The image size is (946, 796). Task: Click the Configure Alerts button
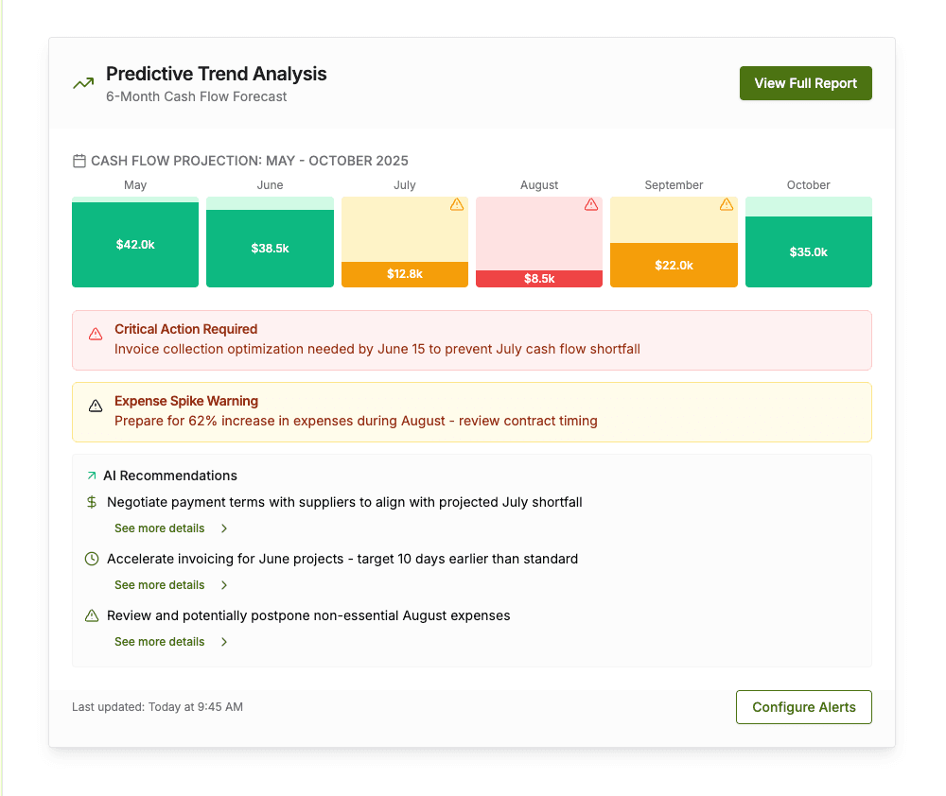tap(803, 706)
